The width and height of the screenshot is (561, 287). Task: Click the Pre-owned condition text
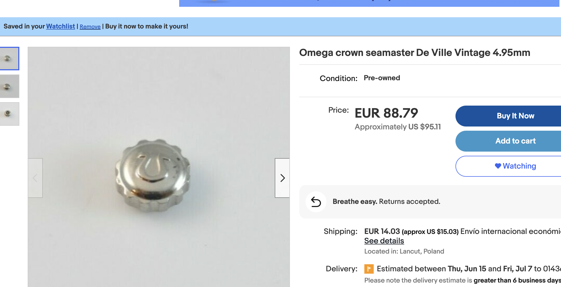coord(382,78)
